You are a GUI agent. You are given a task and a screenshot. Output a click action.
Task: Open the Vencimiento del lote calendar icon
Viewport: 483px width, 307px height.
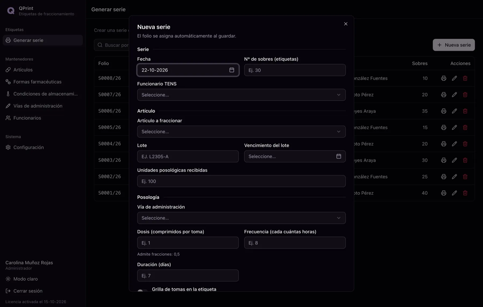tap(339, 156)
